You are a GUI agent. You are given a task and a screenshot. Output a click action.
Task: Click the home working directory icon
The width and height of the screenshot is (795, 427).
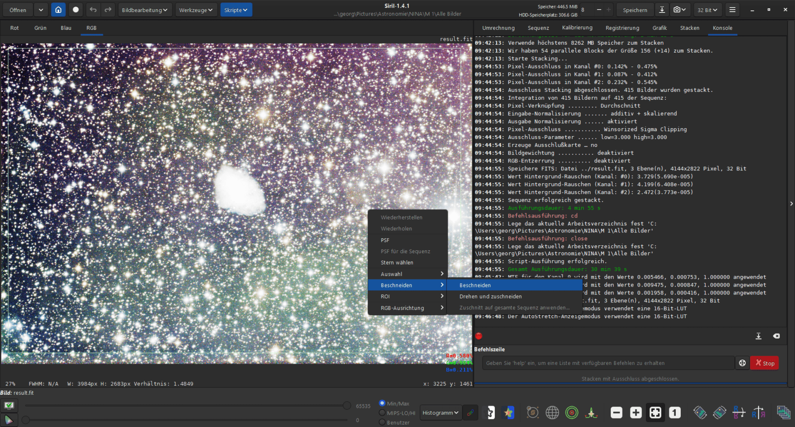click(x=58, y=10)
